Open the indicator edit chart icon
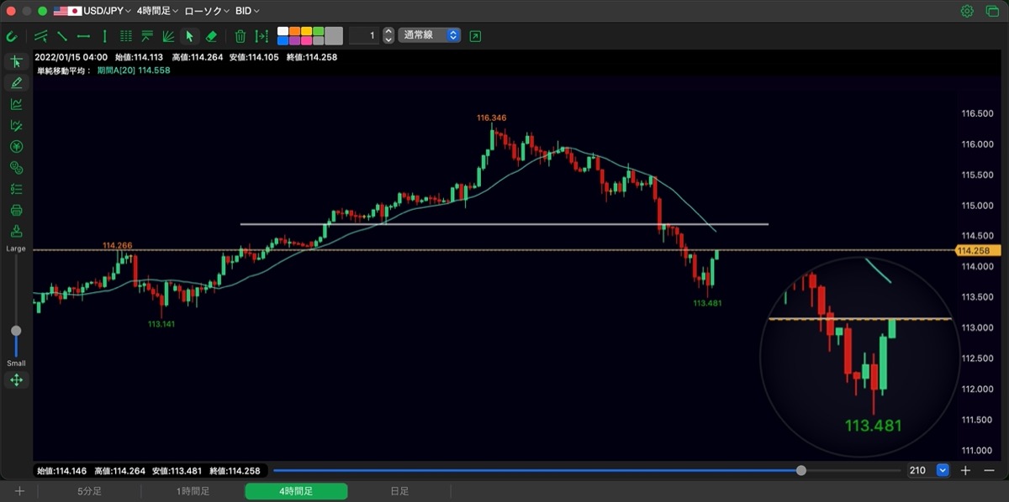This screenshot has width=1009, height=502. coord(16,125)
